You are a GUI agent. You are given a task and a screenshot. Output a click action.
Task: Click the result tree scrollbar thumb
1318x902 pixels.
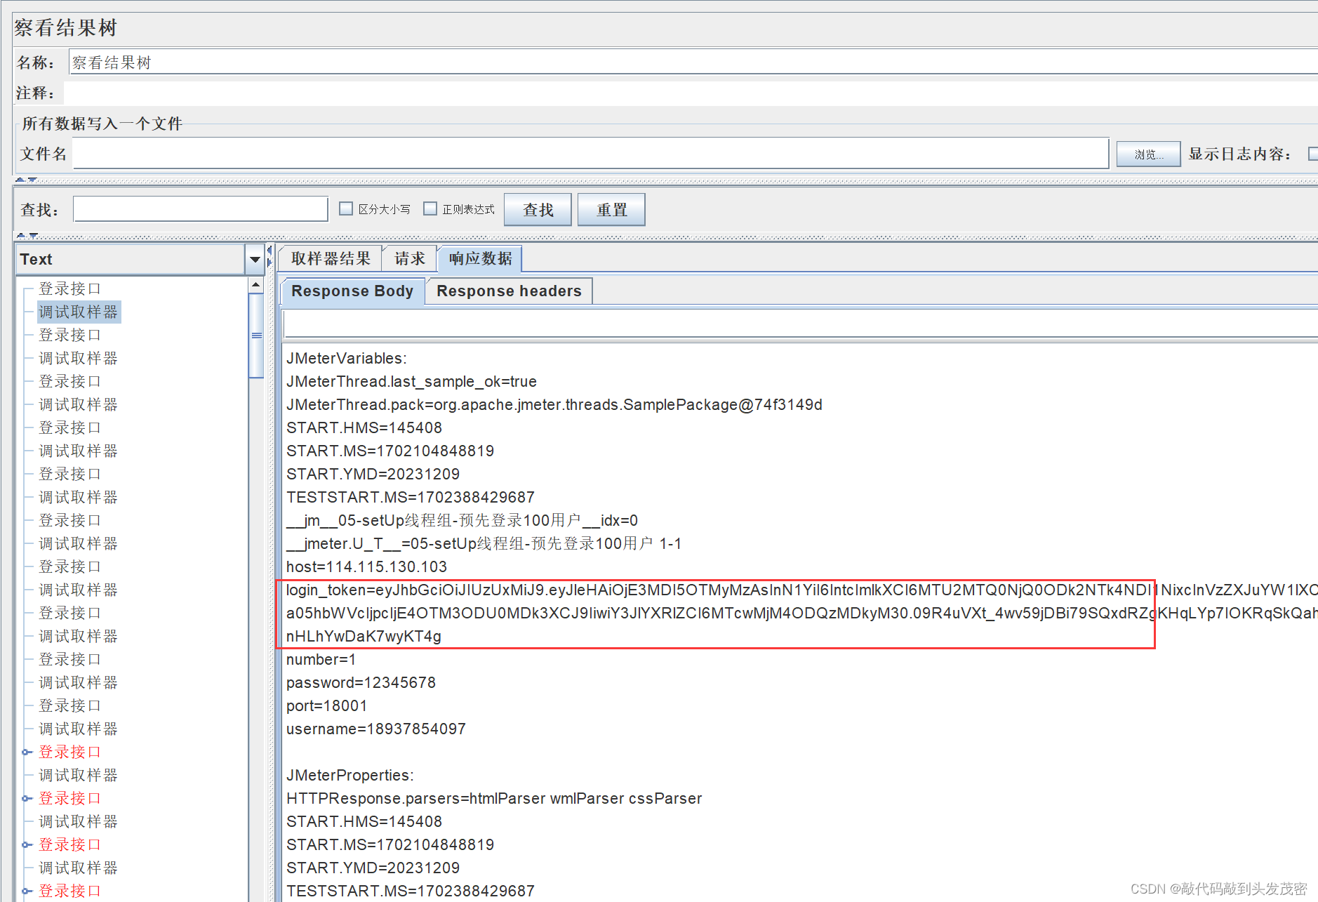(256, 336)
